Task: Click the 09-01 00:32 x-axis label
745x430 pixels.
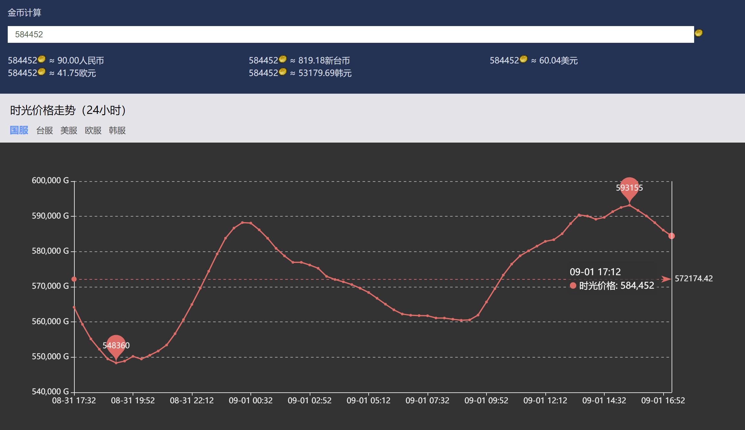Action: (x=250, y=401)
